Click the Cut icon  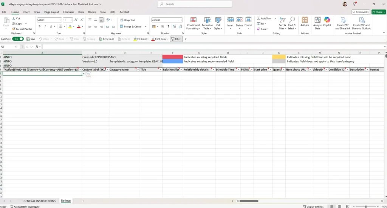tap(16, 18)
